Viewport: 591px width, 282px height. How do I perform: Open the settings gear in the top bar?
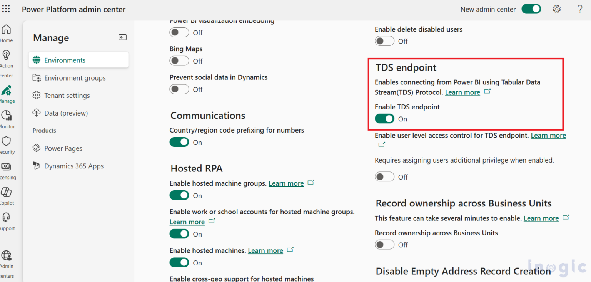coord(557,8)
